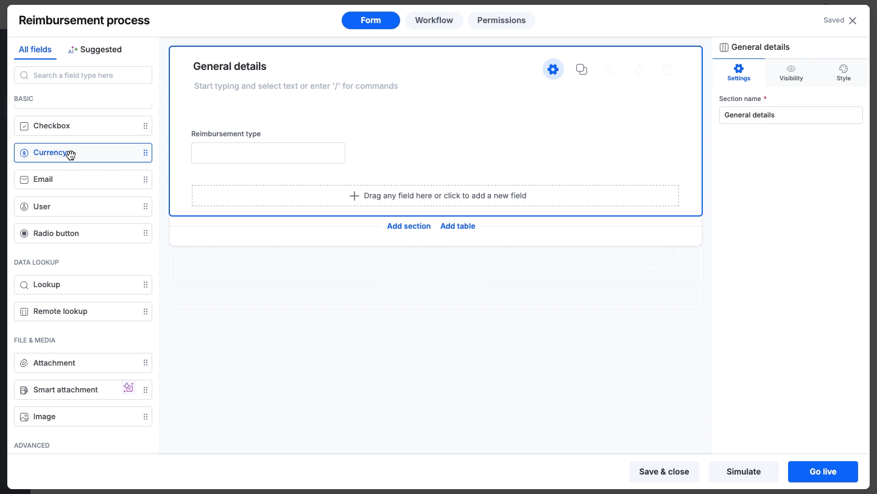
Task: Click the Attachment paperclip icon
Action: tap(24, 363)
